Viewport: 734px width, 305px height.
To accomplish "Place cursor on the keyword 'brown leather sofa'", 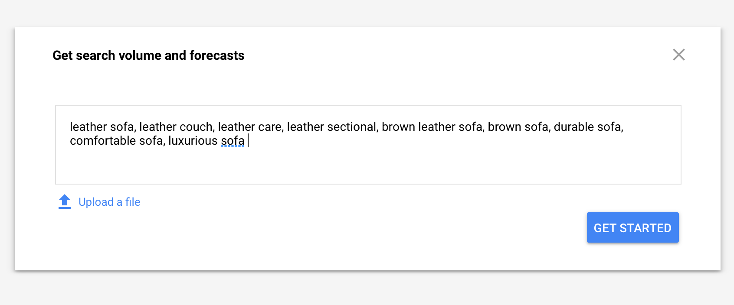I will click(x=431, y=127).
